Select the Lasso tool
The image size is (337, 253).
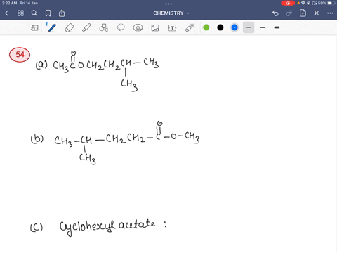(121, 27)
